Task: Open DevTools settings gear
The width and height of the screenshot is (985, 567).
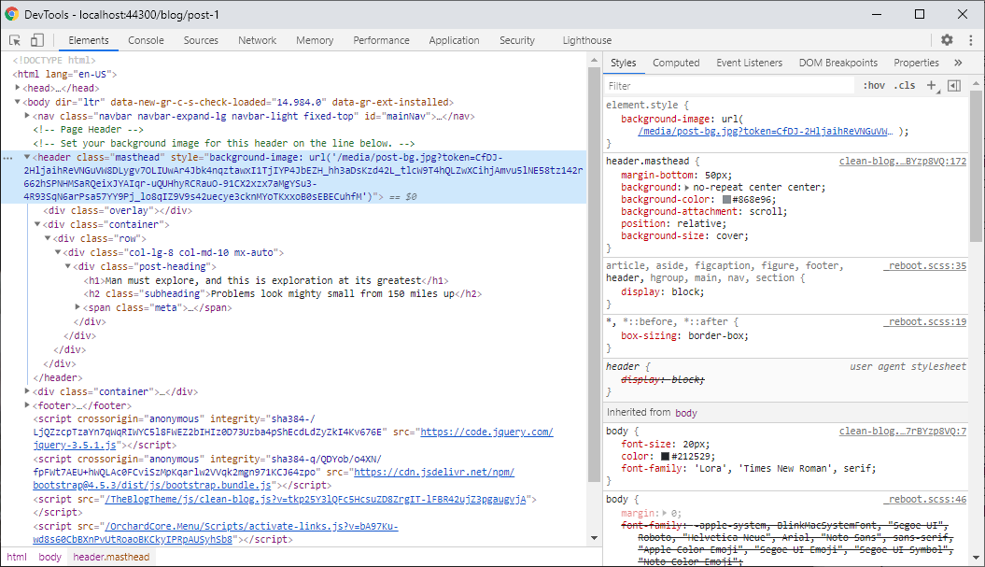Action: click(947, 40)
